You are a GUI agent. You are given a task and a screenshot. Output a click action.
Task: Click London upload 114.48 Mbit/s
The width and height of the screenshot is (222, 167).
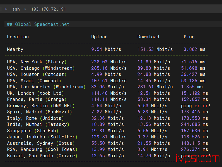(109, 93)
